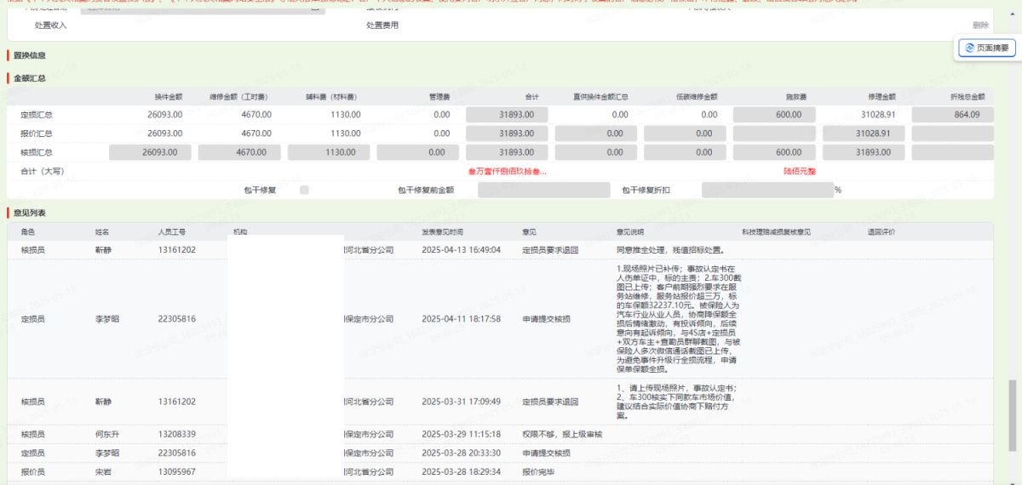Tick the 包干修复 checkbox
The height and width of the screenshot is (485, 1022).
[304, 190]
